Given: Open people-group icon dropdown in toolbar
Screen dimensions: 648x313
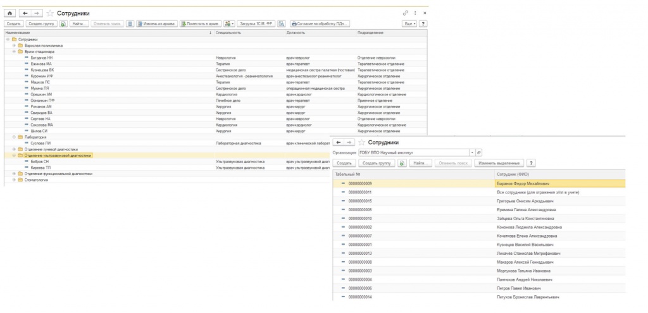Looking at the screenshot, I should [x=229, y=24].
